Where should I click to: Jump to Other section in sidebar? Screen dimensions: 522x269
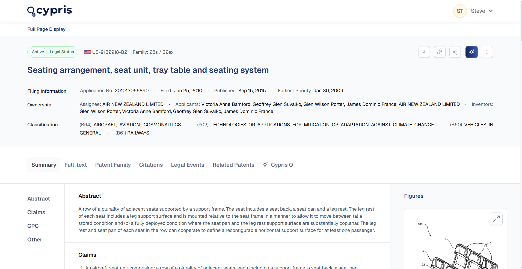(35, 240)
